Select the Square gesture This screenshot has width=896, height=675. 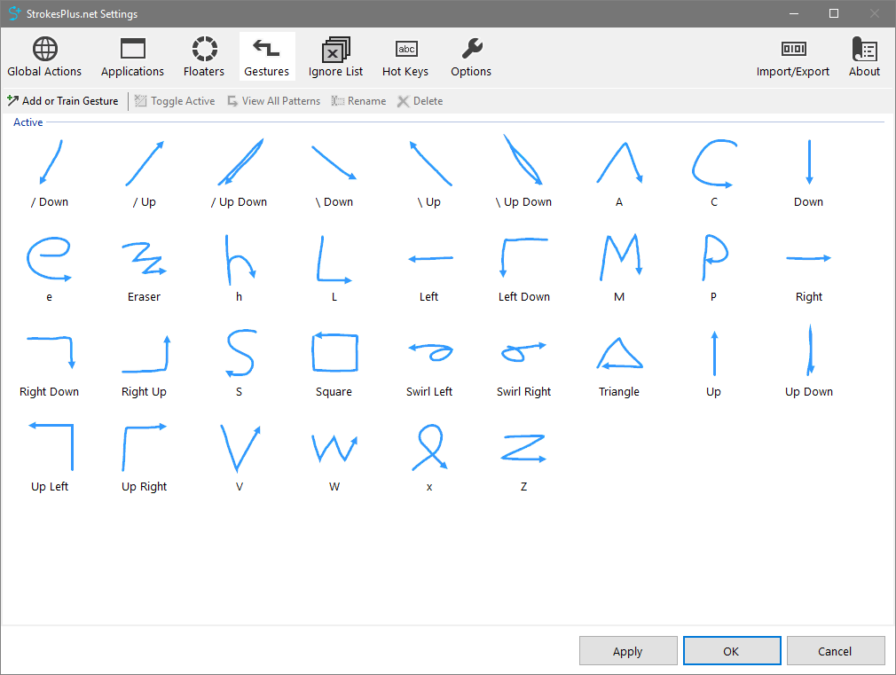(334, 363)
